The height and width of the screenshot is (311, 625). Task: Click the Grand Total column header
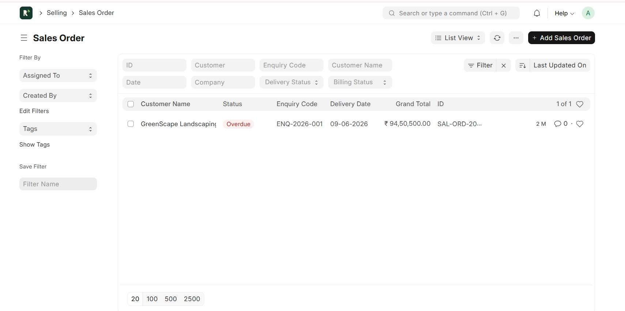tap(413, 104)
